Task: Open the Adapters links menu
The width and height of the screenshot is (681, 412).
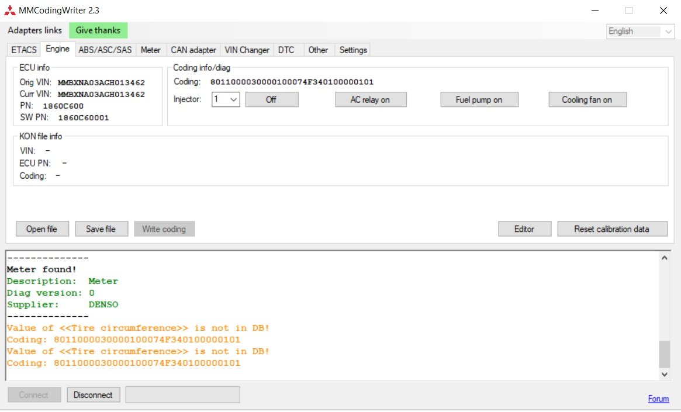Action: 34,30
